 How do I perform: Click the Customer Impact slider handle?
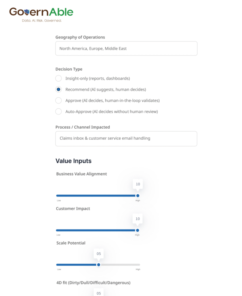[x=137, y=230]
